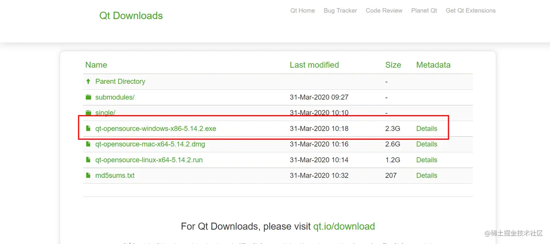The height and width of the screenshot is (244, 550).
Task: Click the single folder icon
Action: click(x=88, y=113)
